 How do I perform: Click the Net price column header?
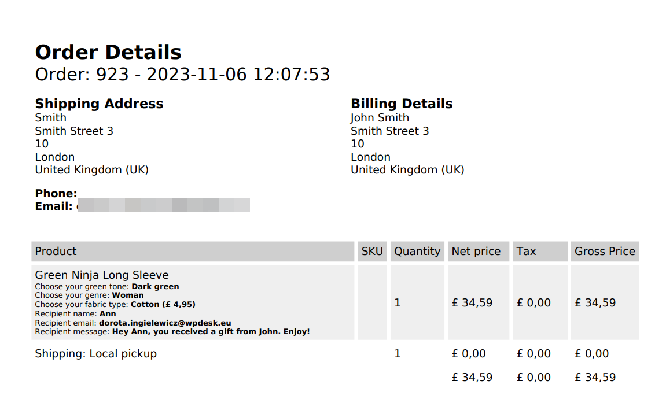[x=476, y=252]
